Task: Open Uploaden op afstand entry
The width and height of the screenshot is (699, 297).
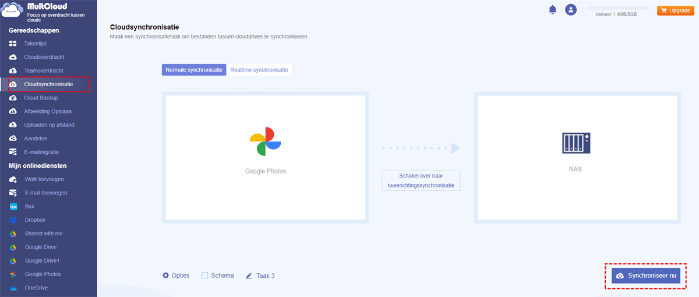Action: (x=48, y=125)
